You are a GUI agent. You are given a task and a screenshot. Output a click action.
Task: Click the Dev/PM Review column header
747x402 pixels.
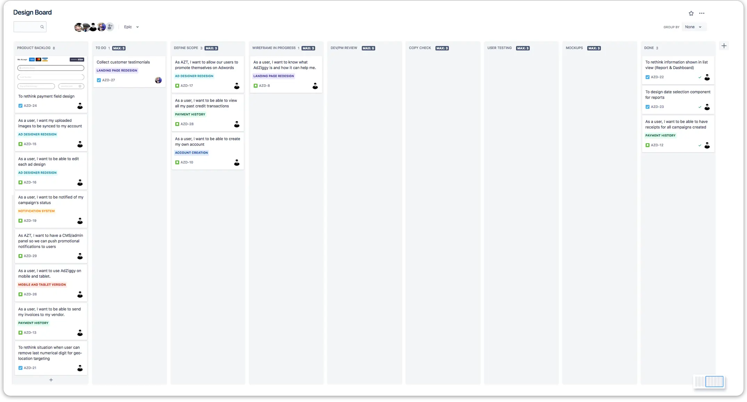point(344,48)
